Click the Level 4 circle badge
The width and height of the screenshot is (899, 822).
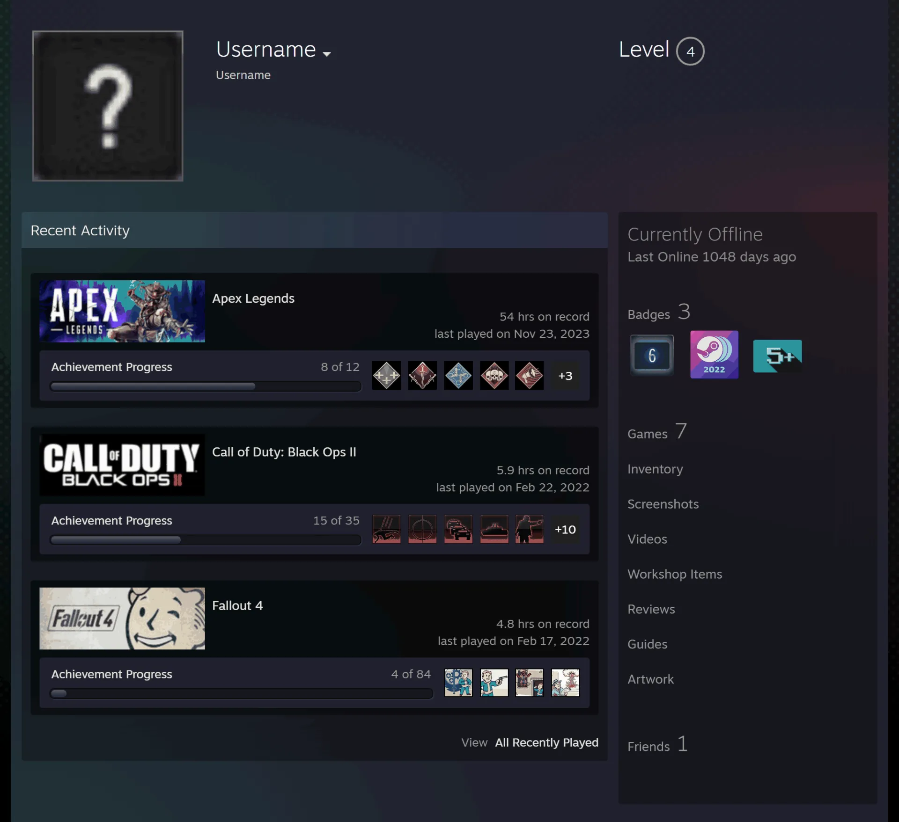[x=690, y=51]
